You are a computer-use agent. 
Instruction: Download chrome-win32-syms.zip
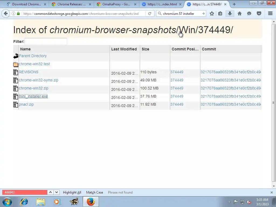coord(38,80)
